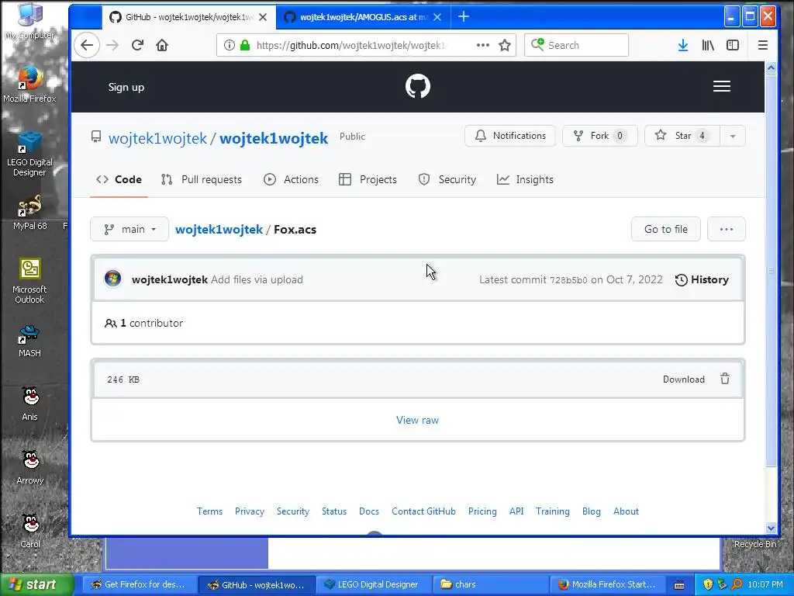Open the commit History link

702,279
